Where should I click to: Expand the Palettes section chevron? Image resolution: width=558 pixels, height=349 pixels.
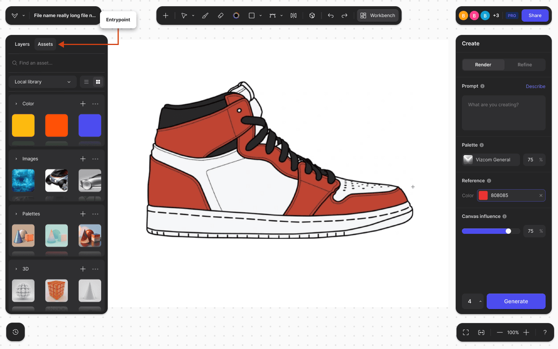(x=16, y=214)
